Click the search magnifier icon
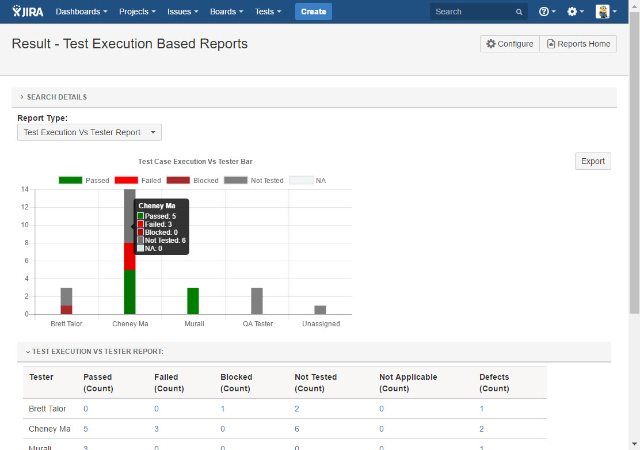Screen dimensions: 640x450 (519, 12)
